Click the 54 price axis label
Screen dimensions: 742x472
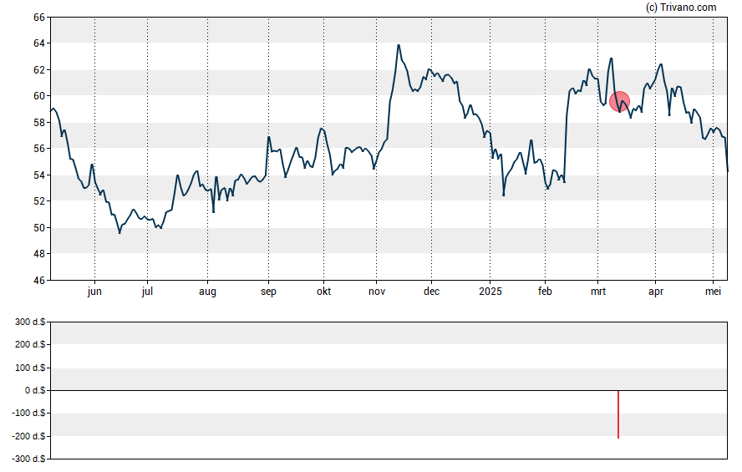pos(39,175)
